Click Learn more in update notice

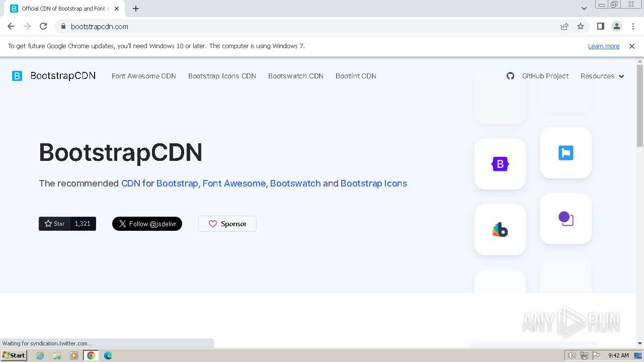coord(604,46)
